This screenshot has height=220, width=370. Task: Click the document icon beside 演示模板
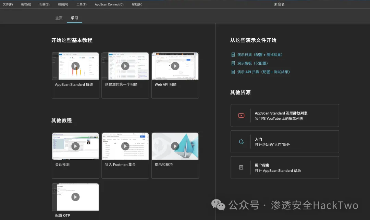pos(233,63)
